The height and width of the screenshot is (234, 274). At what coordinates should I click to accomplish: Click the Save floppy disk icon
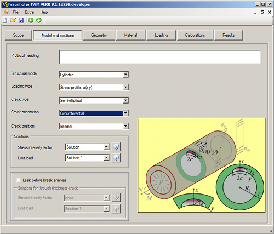click(x=21, y=20)
